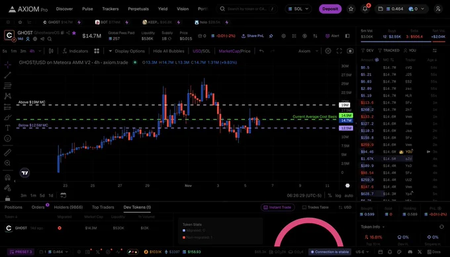Image resolution: width=450 pixels, height=257 pixels.
Task: Open the Axiom chart source dropdown
Action: 308,51
